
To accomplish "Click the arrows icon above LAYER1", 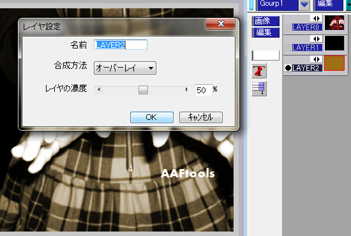I will (x=317, y=39).
